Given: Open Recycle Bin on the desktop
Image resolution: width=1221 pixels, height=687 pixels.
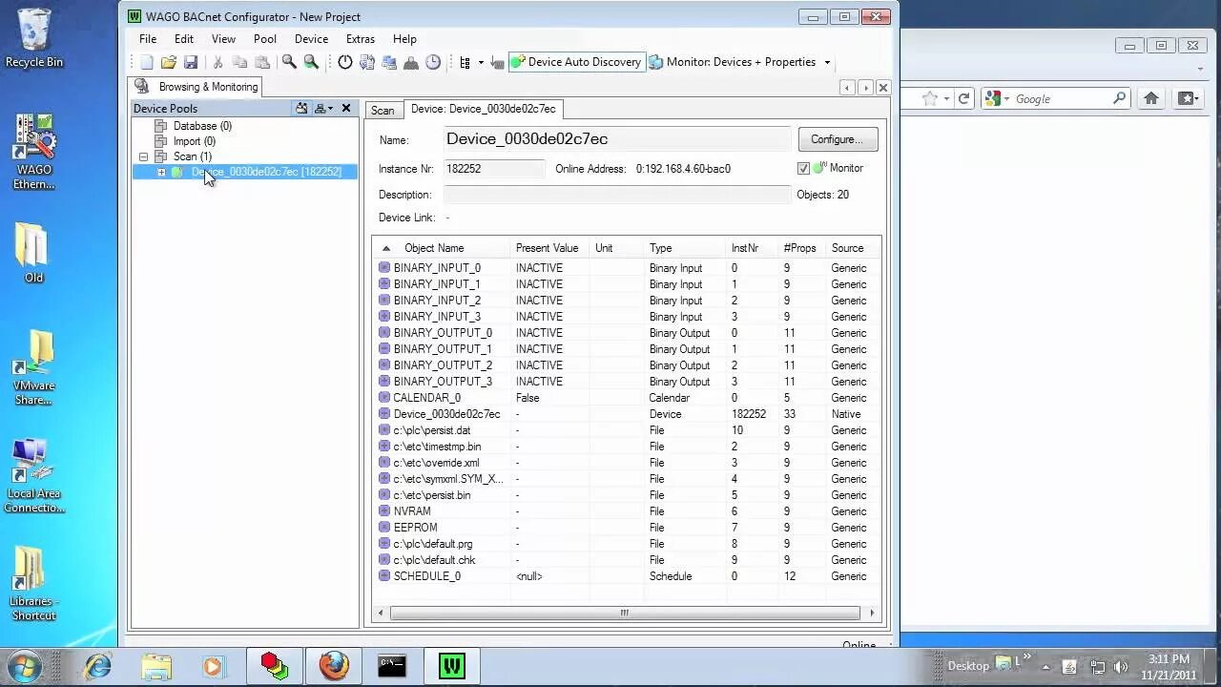Looking at the screenshot, I should [34, 38].
